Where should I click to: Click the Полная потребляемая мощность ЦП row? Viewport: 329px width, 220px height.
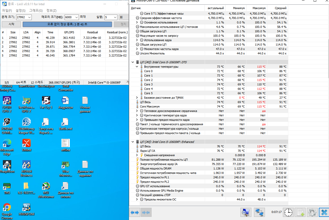208,160
